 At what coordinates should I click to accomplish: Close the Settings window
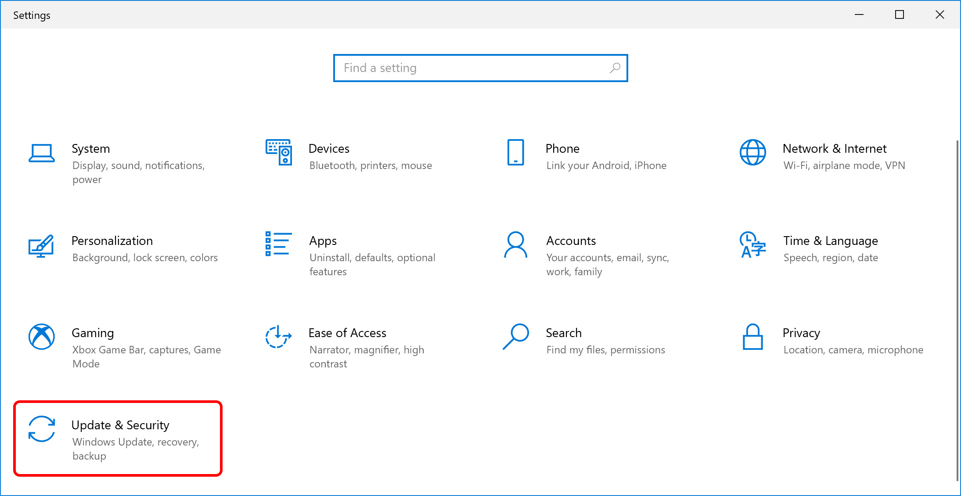[x=940, y=14]
